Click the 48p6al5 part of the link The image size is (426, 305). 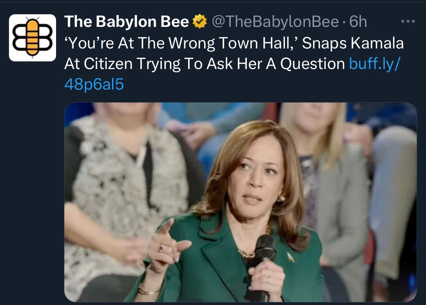tap(94, 85)
